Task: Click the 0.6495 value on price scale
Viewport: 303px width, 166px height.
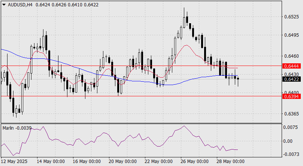Action: 291,35
